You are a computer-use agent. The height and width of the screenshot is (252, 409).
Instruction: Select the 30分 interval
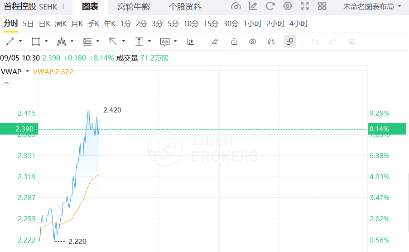tap(231, 24)
